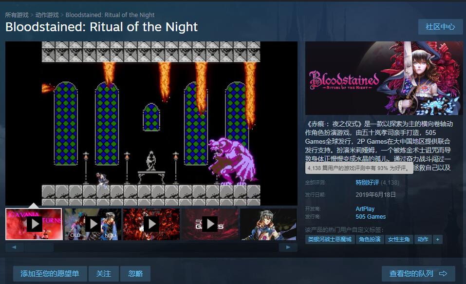Select the 类银河战士恶魔城 tag

coord(330,239)
